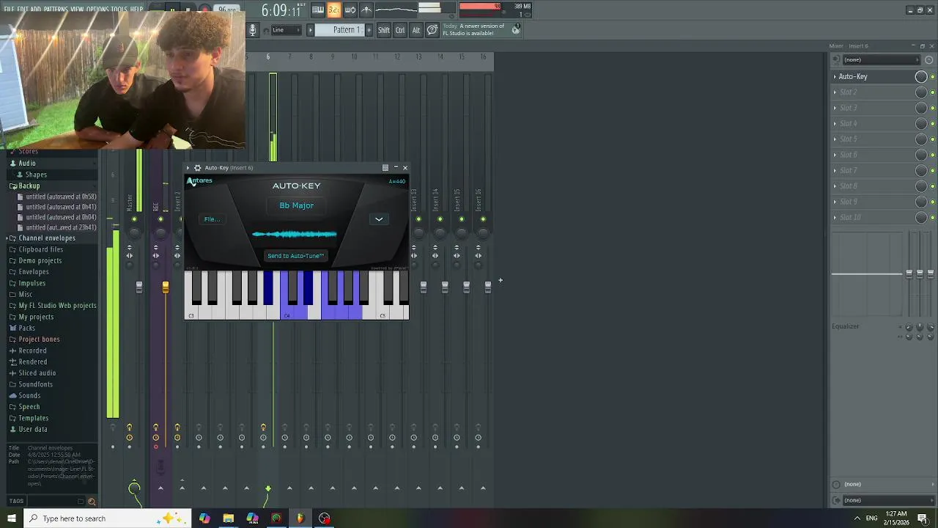
Task: Show hidden system tray icons
Action: click(x=857, y=518)
